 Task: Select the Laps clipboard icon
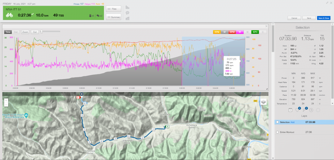coord(290,110)
